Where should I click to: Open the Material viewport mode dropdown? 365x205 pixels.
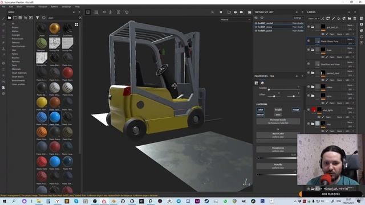[x=235, y=19]
